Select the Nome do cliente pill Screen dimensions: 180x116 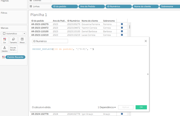pos(146,6)
